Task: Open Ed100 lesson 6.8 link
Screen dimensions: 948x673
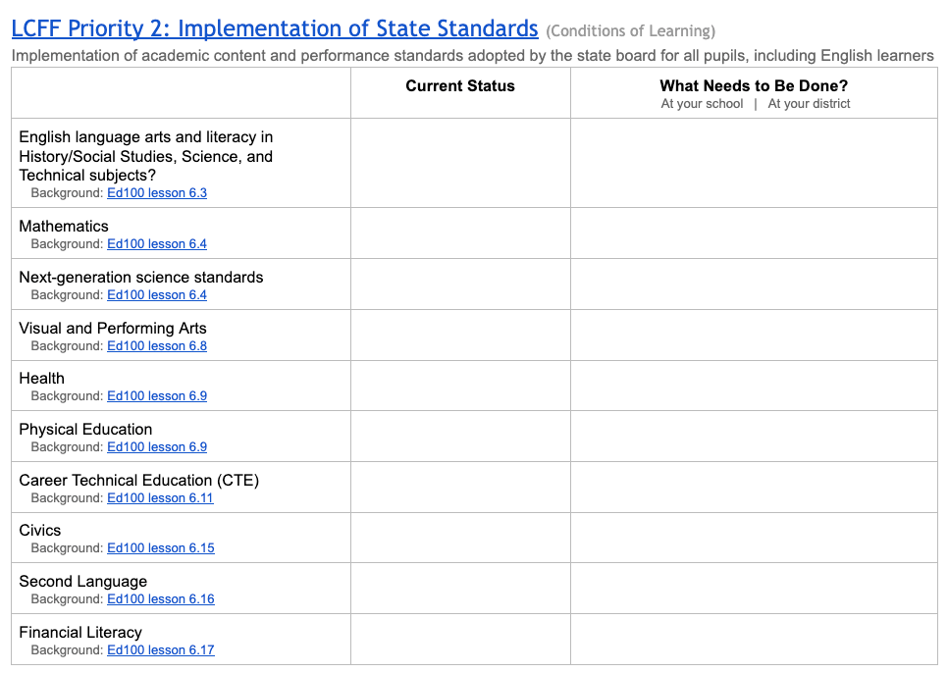Action: click(157, 346)
